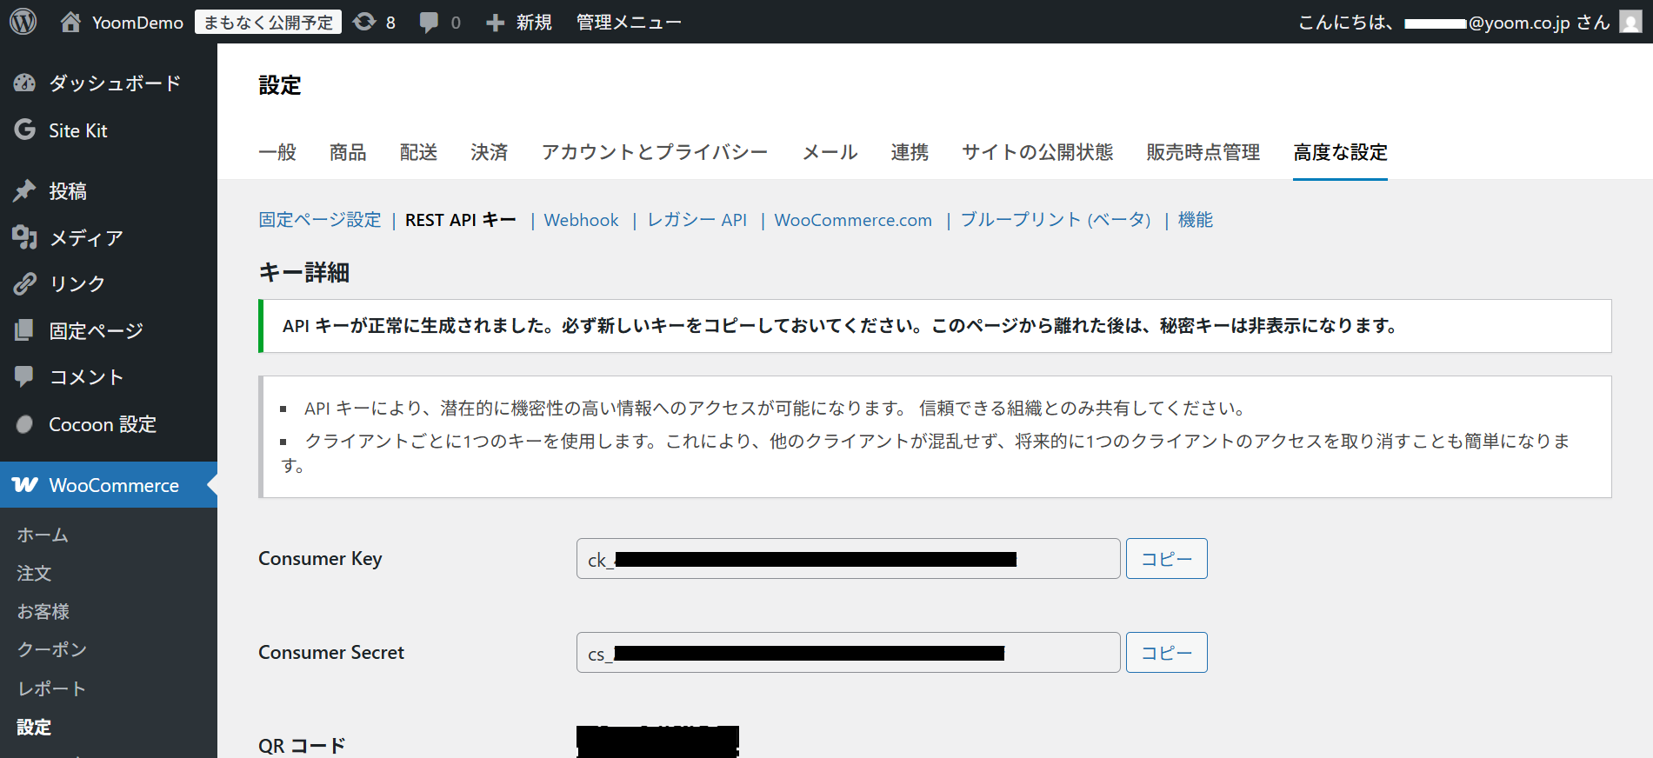Copy the Consumer Secret with コピー button

1166,653
